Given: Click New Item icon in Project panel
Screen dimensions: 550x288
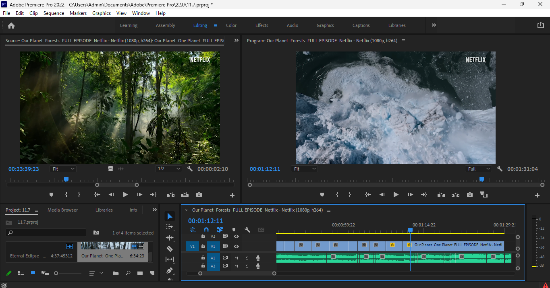Looking at the screenshot, I should tap(152, 273).
